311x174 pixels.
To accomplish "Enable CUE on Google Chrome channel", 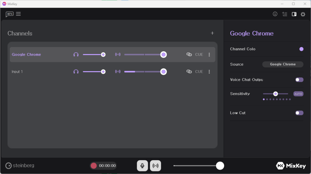I will (199, 54).
